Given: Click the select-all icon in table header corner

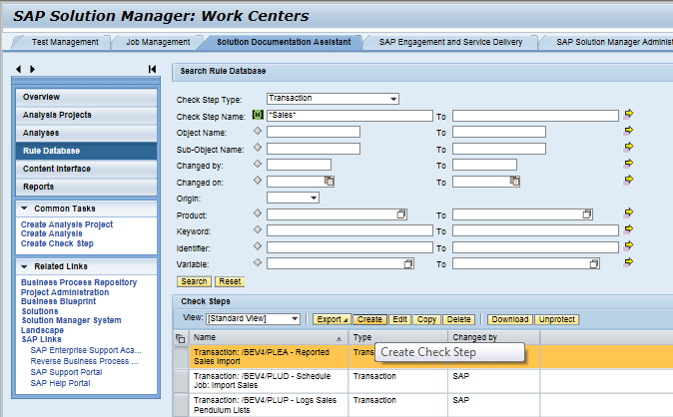Looking at the screenshot, I should [181, 338].
